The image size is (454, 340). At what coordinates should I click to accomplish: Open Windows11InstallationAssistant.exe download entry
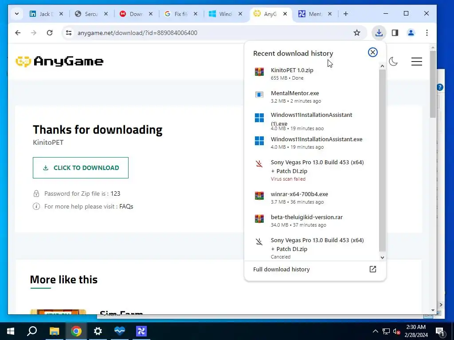[x=312, y=143]
